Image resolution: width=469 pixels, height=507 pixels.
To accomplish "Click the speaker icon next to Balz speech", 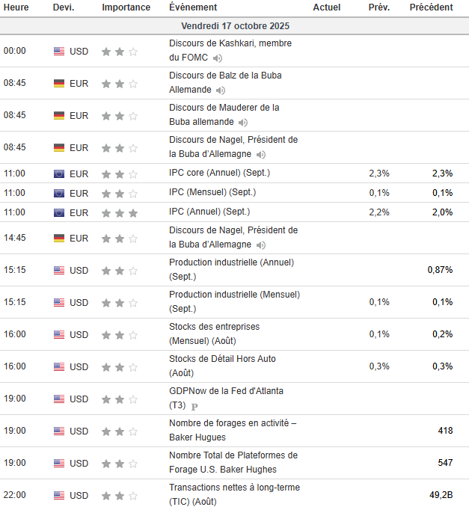I will pos(221,90).
